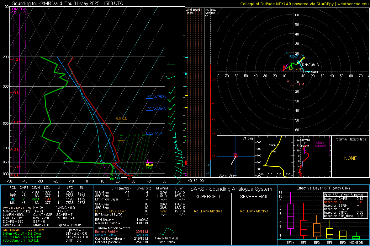
Task: Click the green surface dewpoint value '60'
Action: [x=112, y=179]
